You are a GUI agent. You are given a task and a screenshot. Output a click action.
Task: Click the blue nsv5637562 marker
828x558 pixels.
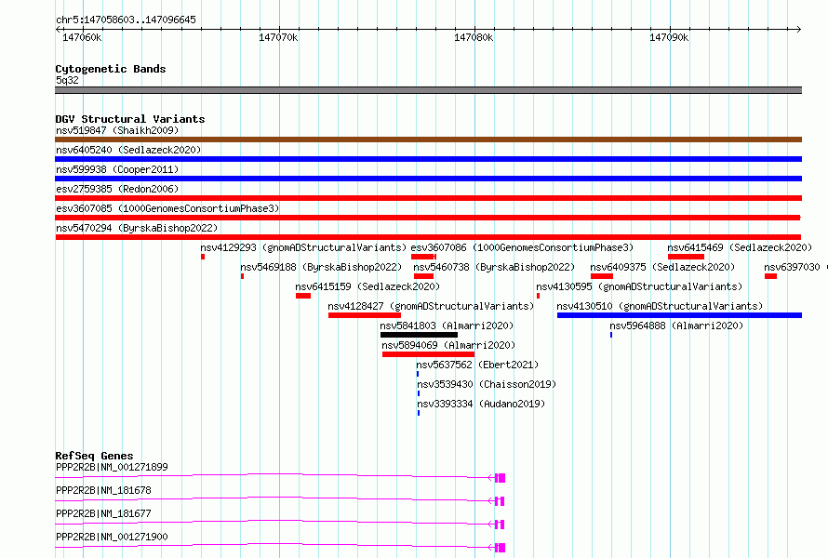pos(418,374)
